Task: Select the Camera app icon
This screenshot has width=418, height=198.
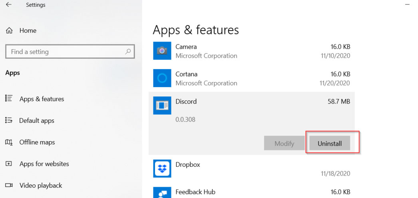Action: pos(162,51)
